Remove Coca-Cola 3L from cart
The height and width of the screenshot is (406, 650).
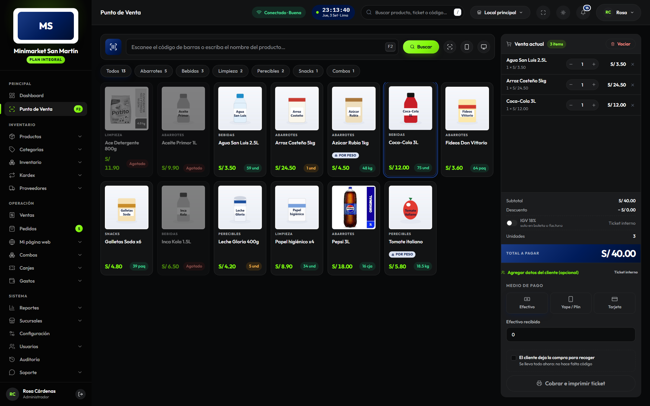(x=633, y=105)
